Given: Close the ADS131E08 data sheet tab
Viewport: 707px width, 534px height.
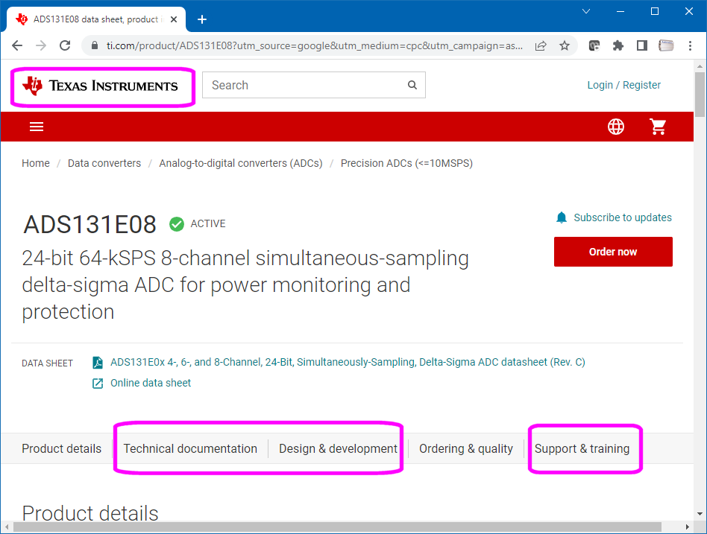Looking at the screenshot, I should [x=174, y=19].
